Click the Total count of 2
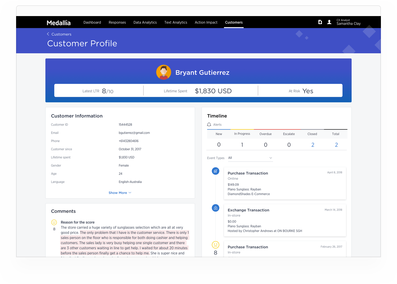397x284 pixels. pos(336,145)
